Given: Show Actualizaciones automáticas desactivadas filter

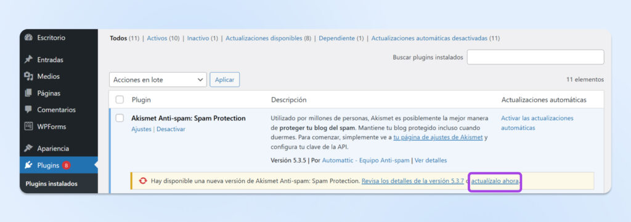Looking at the screenshot, I should (x=429, y=39).
